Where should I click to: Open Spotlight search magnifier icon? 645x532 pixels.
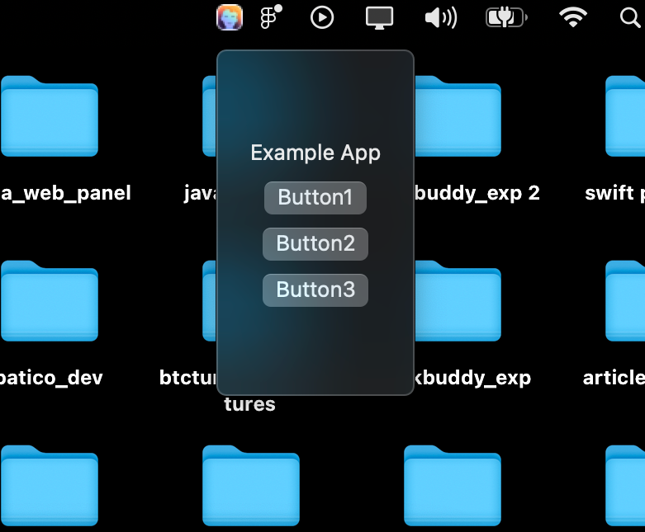pyautogui.click(x=630, y=18)
